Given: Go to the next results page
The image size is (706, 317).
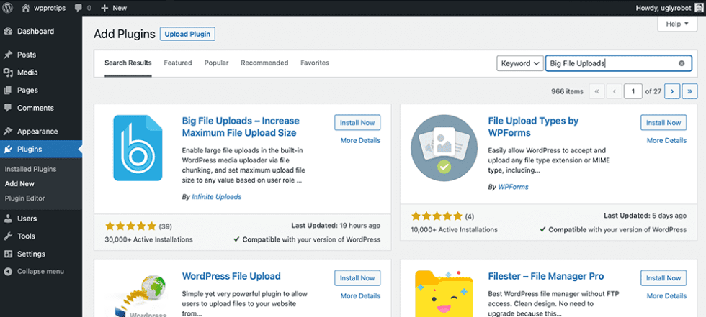Looking at the screenshot, I should tap(672, 91).
